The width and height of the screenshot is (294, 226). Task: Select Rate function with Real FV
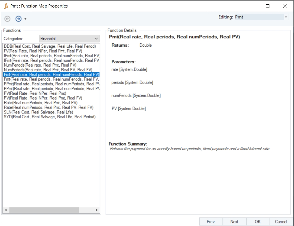pos(49,107)
